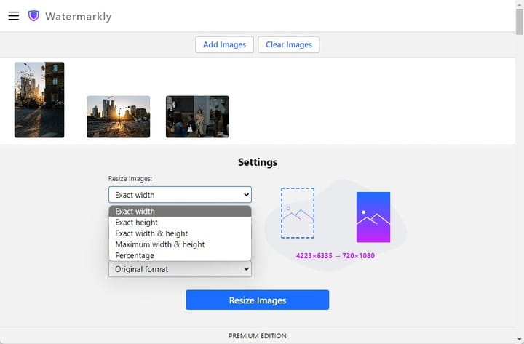
Task: Click the blue Resize Images button
Action: [258, 300]
